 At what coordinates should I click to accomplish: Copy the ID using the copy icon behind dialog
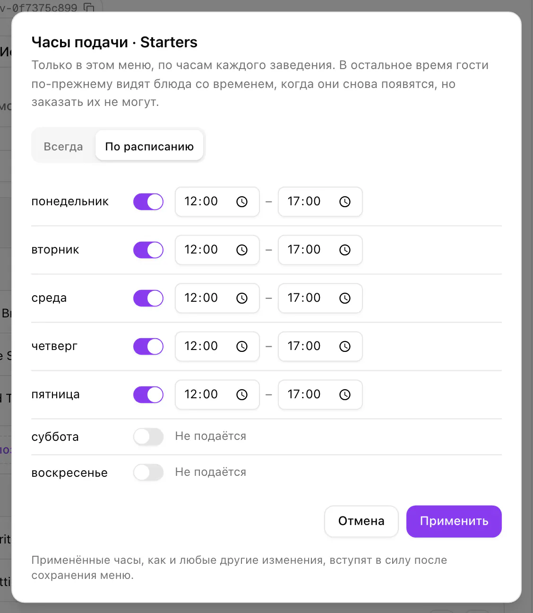[x=89, y=7]
